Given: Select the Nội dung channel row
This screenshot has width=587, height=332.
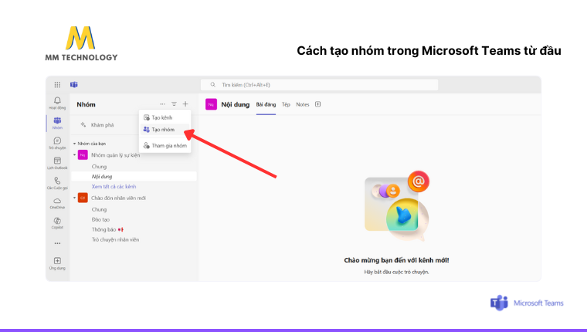Looking at the screenshot, I should pos(134,176).
